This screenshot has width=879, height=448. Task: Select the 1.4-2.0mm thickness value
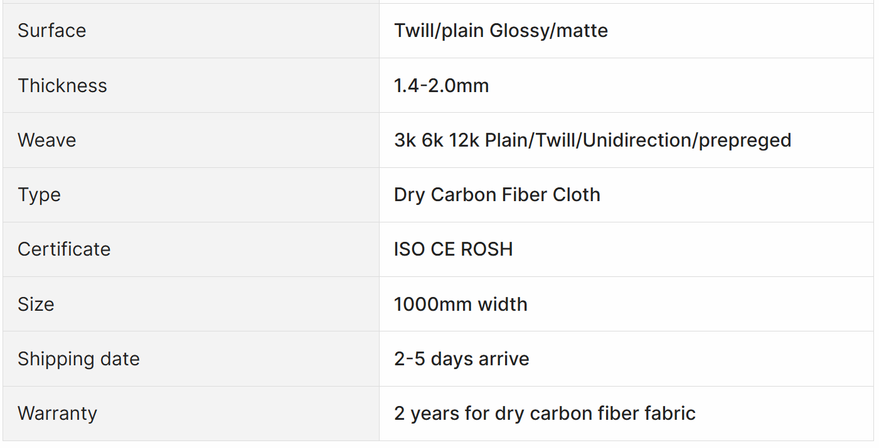[x=441, y=85]
